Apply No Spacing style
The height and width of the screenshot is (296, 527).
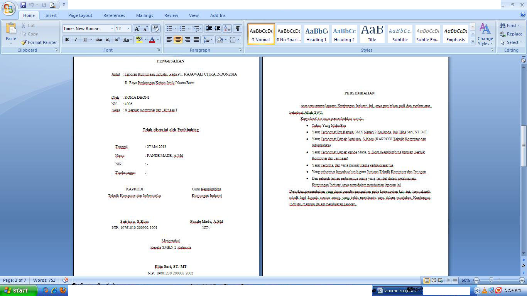(289, 34)
